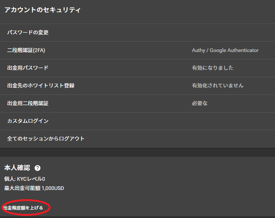Screen dimensions: 275x218
Task: Click the 必要な status value
Action: pyautogui.click(x=200, y=103)
